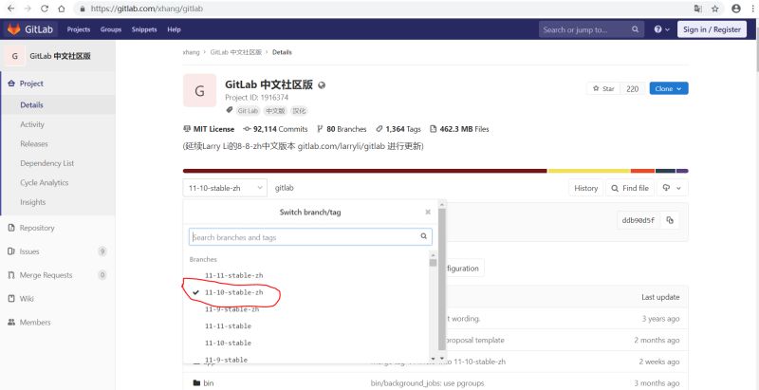Screen dimensions: 759x390
Task: Open Help in top navbar
Action: [x=174, y=29]
